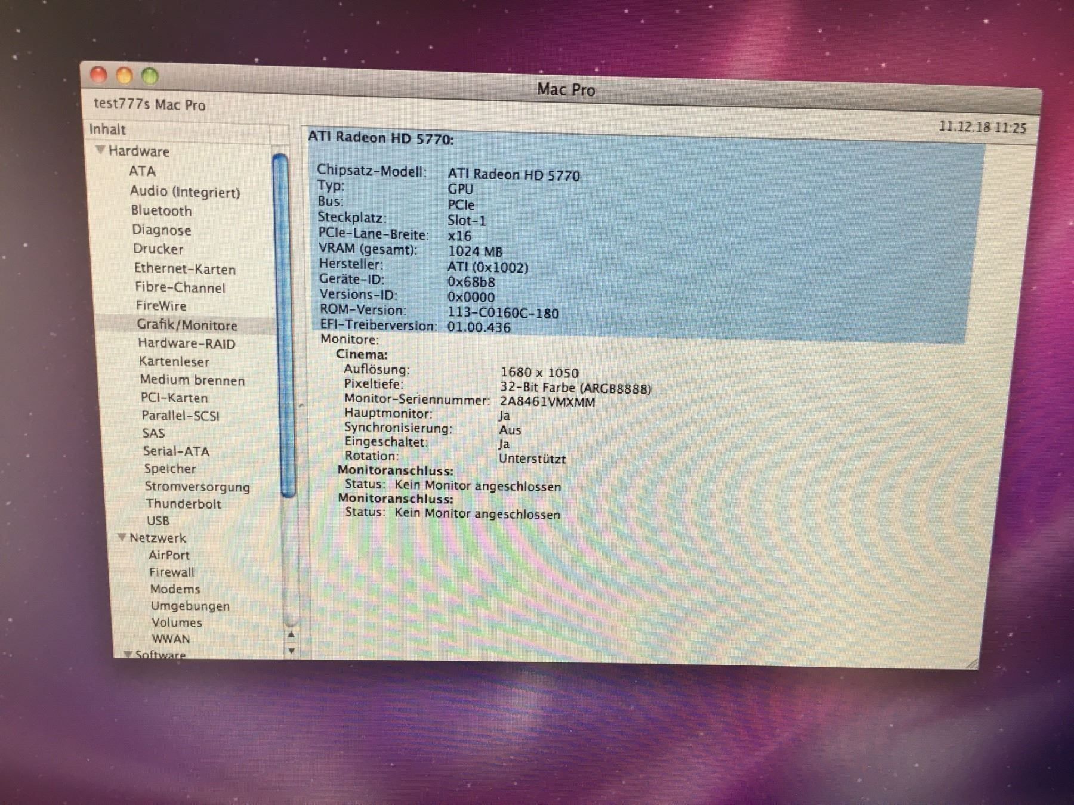Click the sidebar scroll down arrow

click(x=291, y=651)
